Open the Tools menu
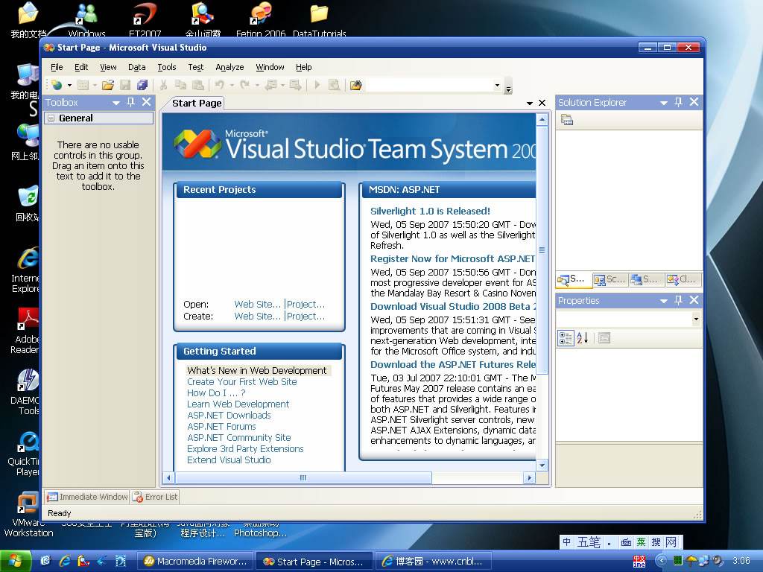This screenshot has height=572, width=763. coord(166,67)
